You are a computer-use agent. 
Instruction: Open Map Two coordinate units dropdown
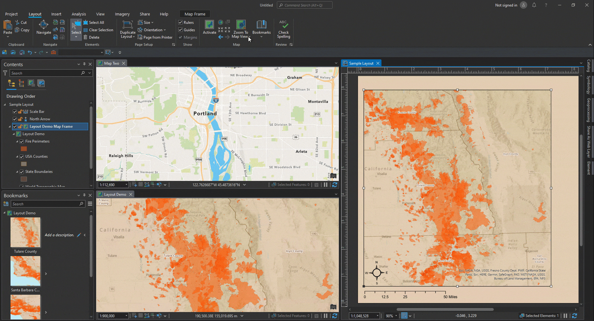(x=244, y=185)
